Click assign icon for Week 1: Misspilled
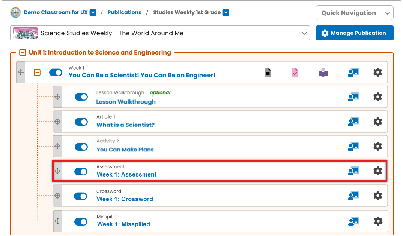 click(x=353, y=221)
